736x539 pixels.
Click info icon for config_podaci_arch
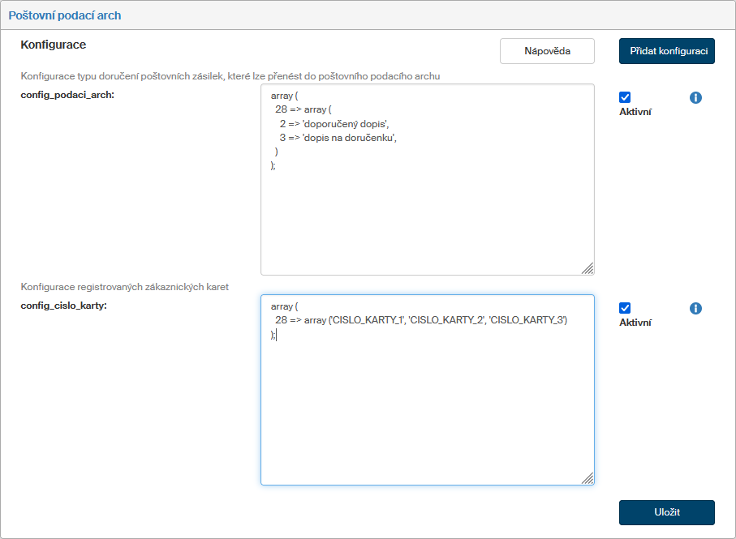tap(695, 98)
